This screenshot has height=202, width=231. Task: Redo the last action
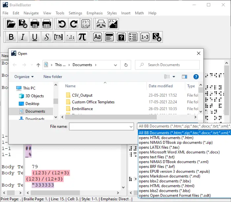(x=74, y=24)
